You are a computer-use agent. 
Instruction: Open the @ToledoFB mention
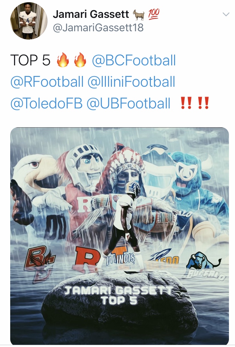(46, 103)
